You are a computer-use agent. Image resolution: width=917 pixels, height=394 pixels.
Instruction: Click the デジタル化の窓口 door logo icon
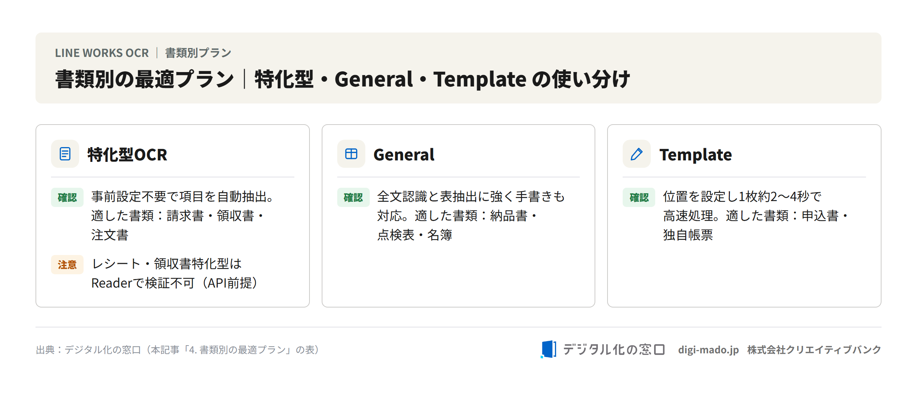[x=549, y=349]
